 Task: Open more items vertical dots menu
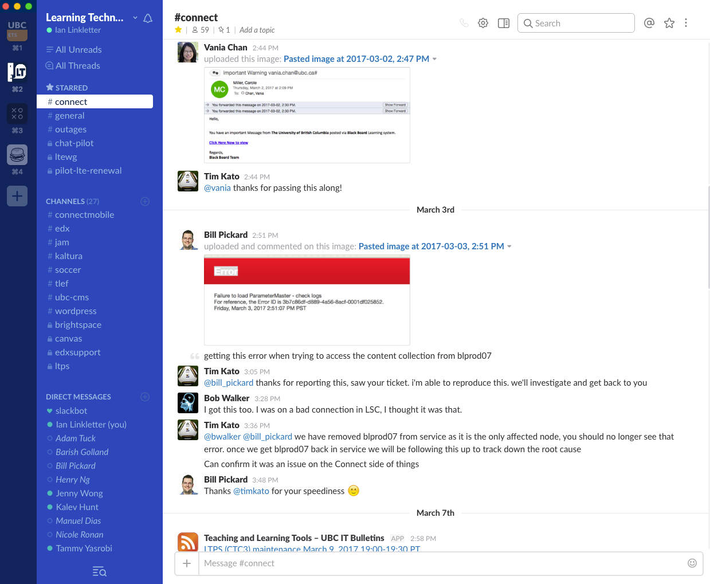(685, 23)
